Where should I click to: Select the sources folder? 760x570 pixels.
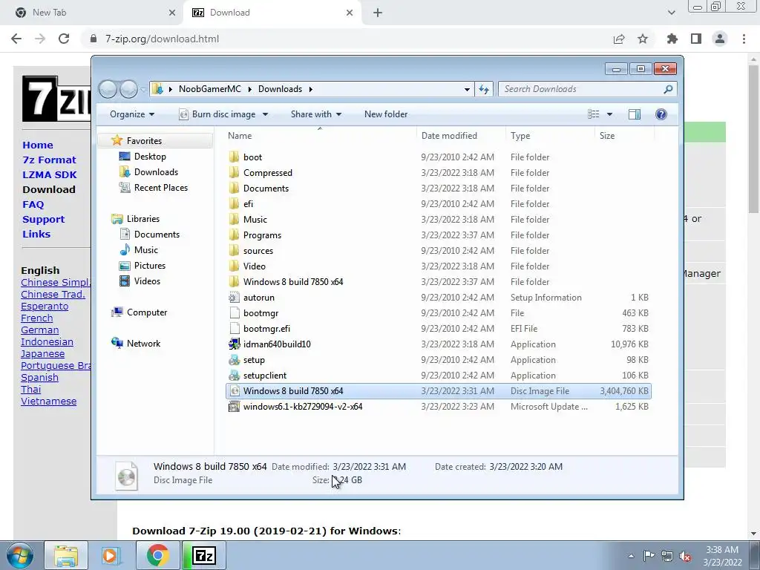258,251
